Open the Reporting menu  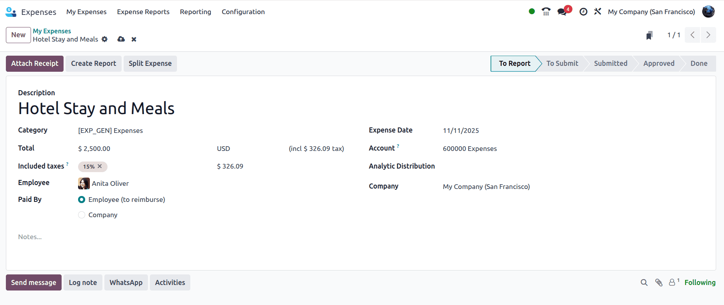(195, 12)
